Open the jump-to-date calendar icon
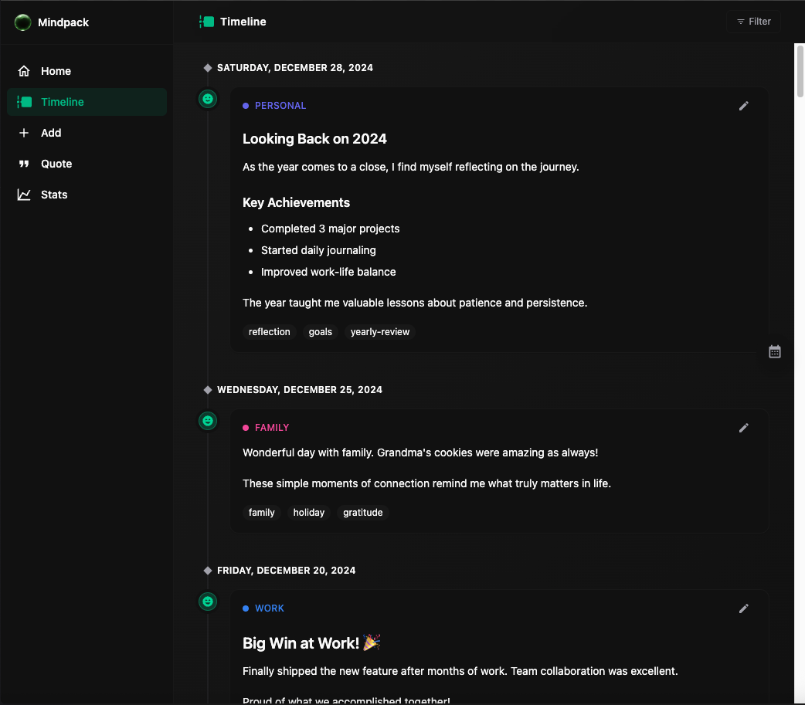Screen dimensions: 805x705 [774, 351]
